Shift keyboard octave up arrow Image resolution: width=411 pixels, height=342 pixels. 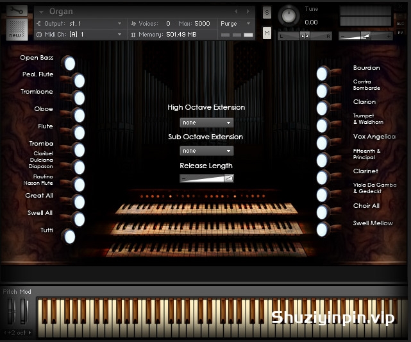coord(29,333)
